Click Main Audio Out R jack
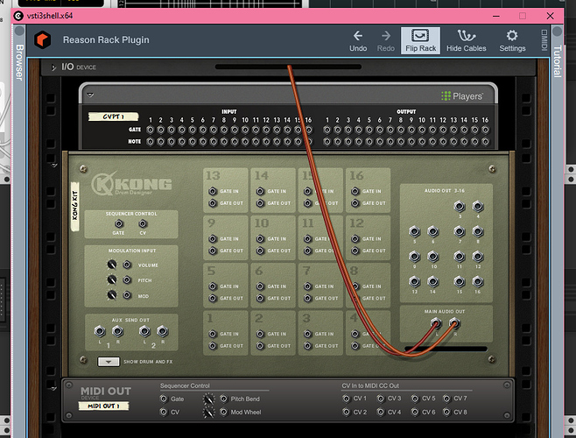 click(454, 323)
